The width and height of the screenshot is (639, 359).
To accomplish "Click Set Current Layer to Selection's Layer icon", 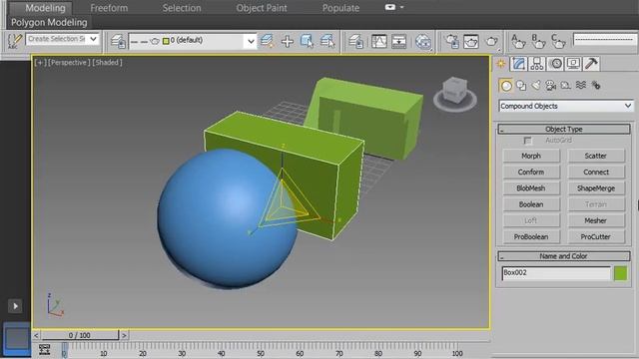I will point(327,41).
